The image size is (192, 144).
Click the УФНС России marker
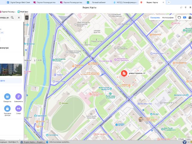[75, 24]
